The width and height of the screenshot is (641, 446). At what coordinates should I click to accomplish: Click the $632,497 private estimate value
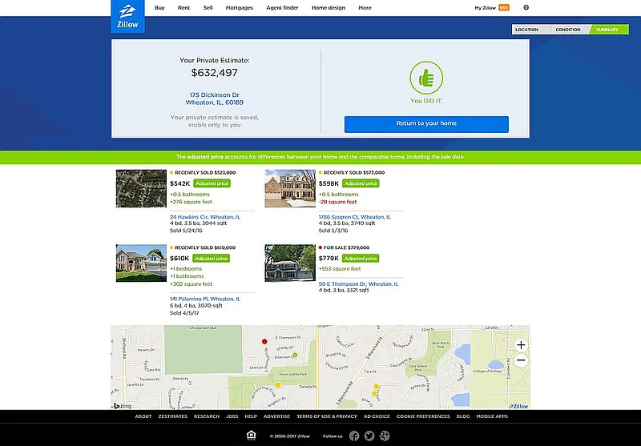coord(214,73)
